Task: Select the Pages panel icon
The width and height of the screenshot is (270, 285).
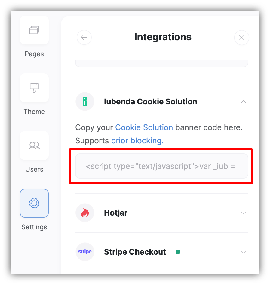Action: point(34,30)
